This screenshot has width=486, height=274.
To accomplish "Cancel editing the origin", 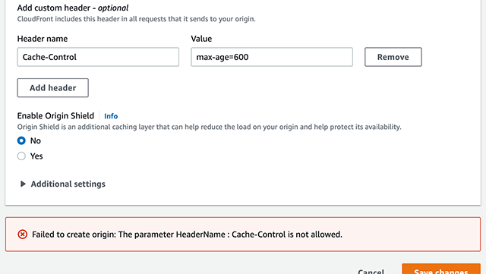I will click(x=371, y=271).
